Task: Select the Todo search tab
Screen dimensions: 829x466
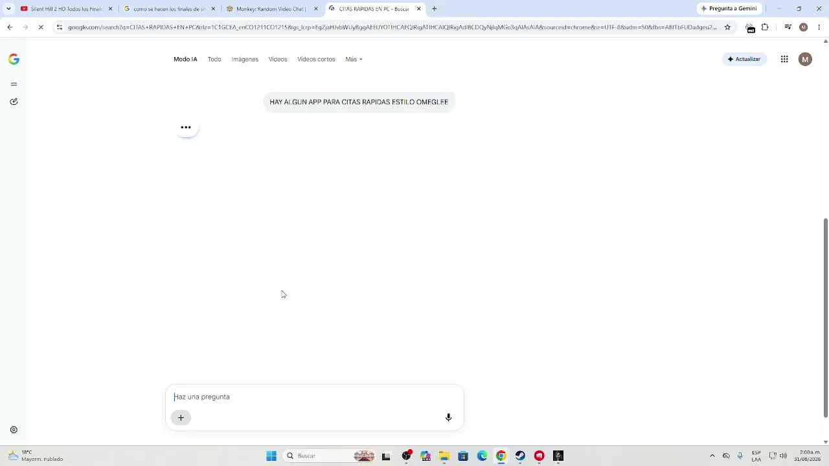Action: click(214, 60)
